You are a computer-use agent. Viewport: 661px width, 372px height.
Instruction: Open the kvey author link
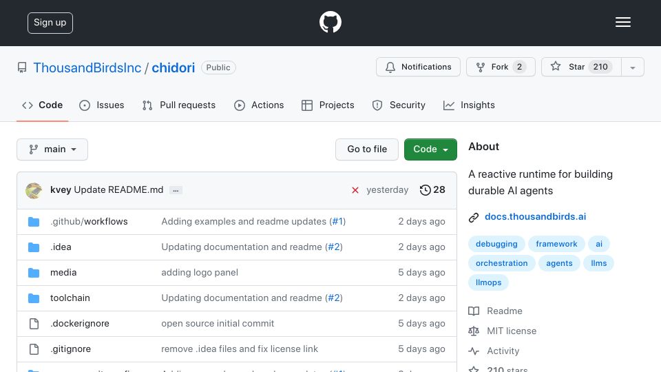(x=61, y=190)
